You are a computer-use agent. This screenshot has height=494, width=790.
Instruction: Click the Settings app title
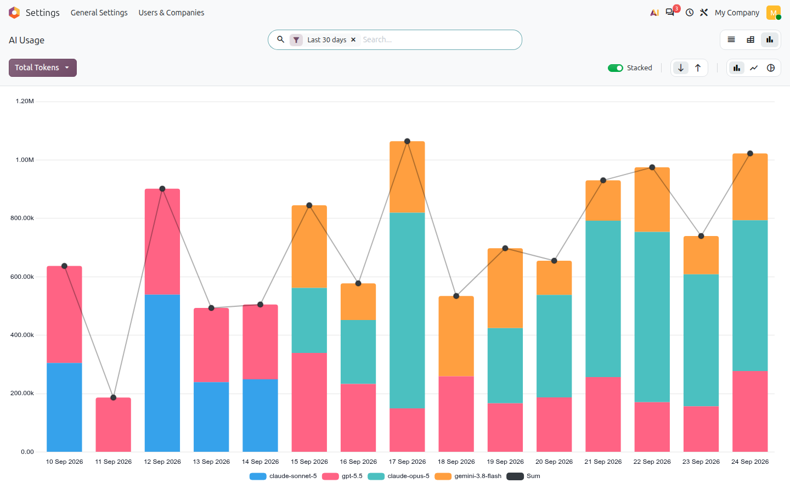43,13
